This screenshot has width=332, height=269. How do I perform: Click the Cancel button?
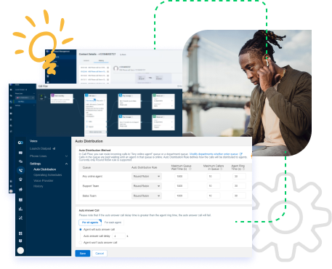coord(100,253)
